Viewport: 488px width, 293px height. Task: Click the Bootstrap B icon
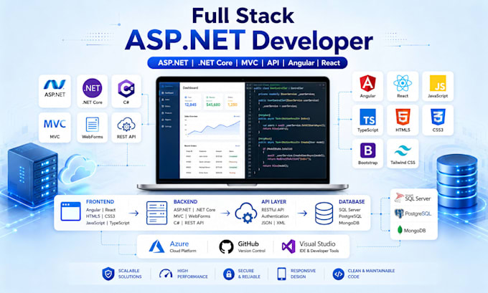(x=367, y=150)
